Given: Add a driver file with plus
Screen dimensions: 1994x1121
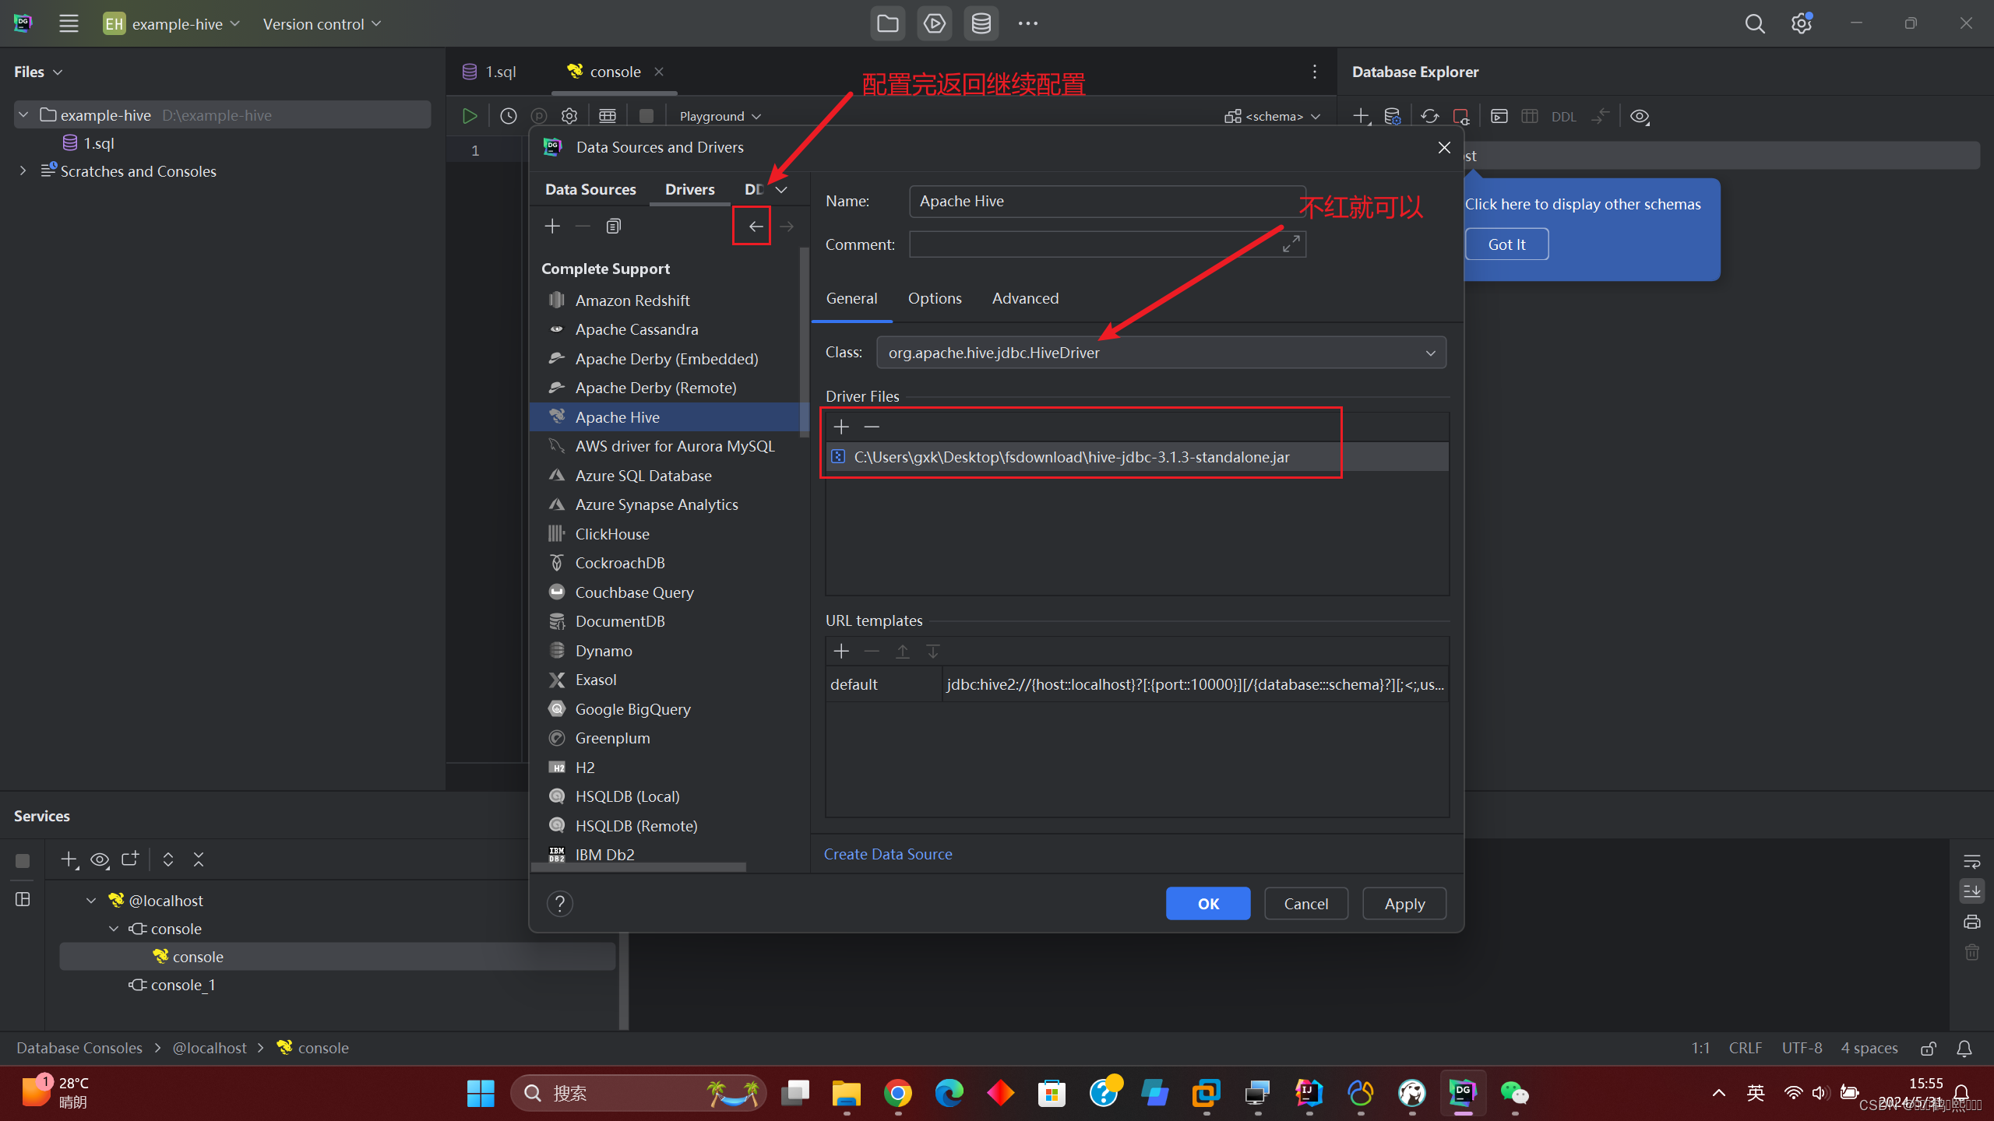Looking at the screenshot, I should point(841,427).
